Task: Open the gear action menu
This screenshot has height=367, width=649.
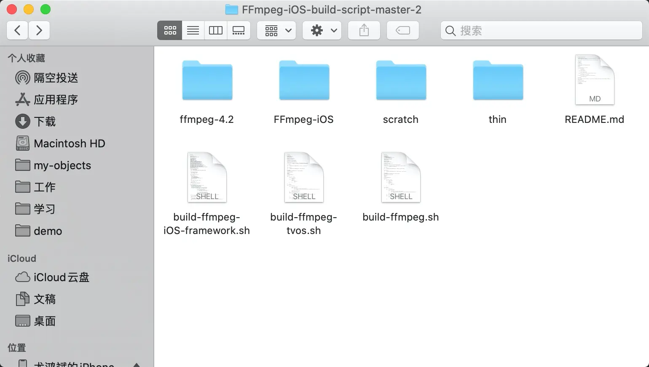Action: 322,30
